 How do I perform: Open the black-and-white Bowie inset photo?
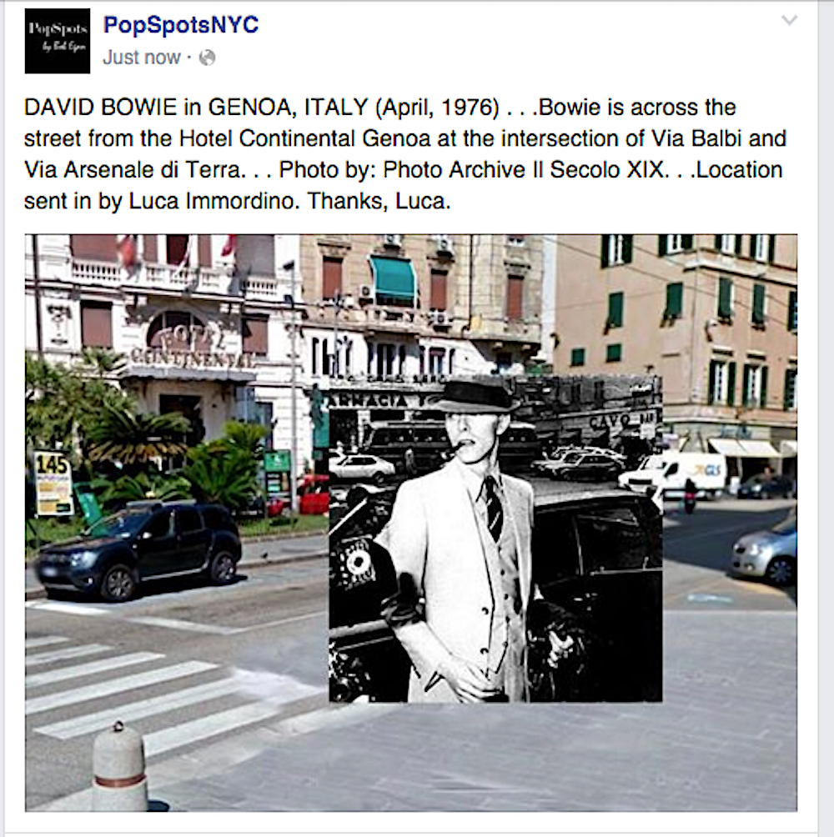[495, 538]
